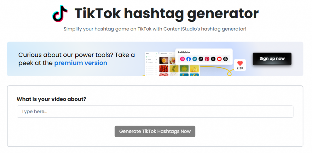Click the Sign up now button
The height and width of the screenshot is (153, 312).
[272, 58]
